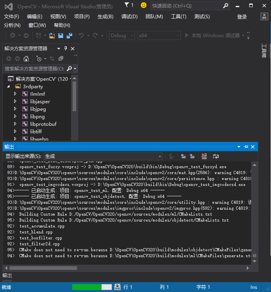Open the local Windows debugger dropdown arrow

tap(243, 35)
